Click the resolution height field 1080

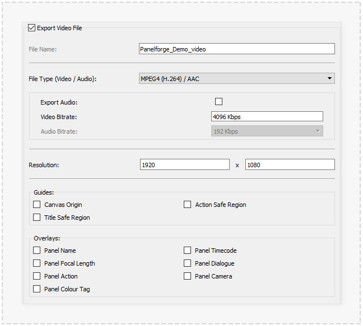(290, 165)
